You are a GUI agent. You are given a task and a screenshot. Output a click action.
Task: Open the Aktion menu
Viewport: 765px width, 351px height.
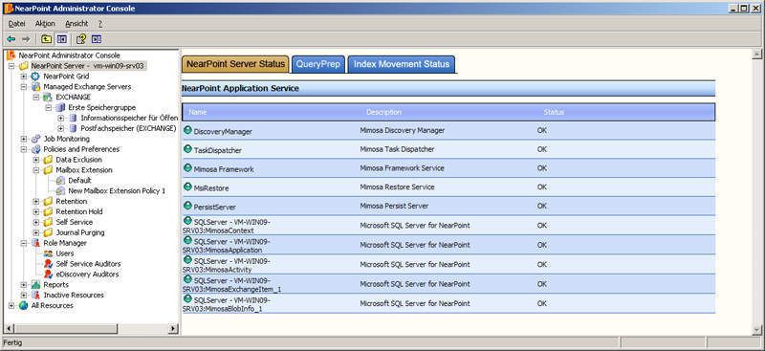(x=45, y=24)
